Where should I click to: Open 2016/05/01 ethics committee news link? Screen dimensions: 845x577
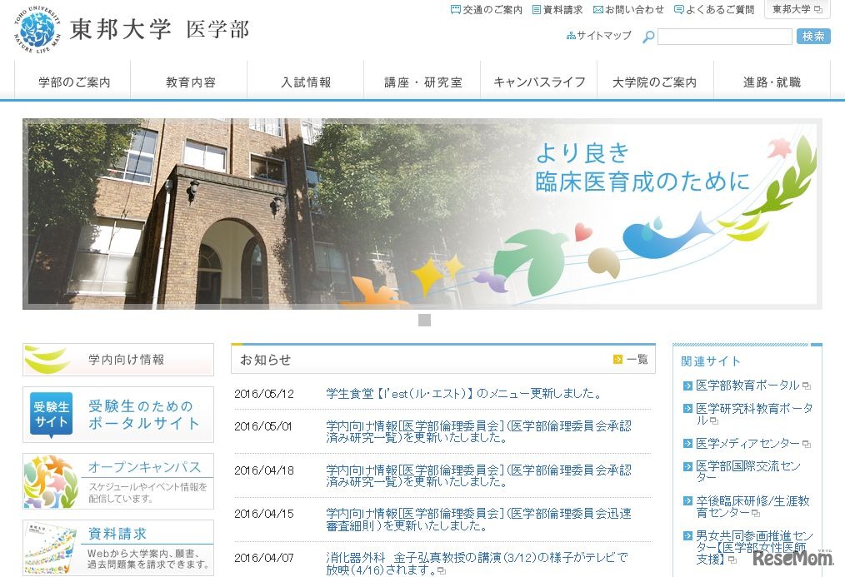(478, 431)
